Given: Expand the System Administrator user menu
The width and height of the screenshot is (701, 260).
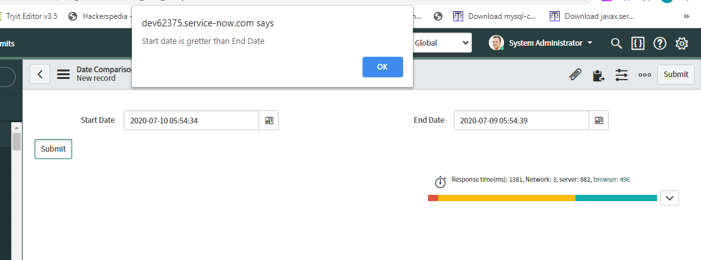Looking at the screenshot, I should pyautogui.click(x=540, y=43).
